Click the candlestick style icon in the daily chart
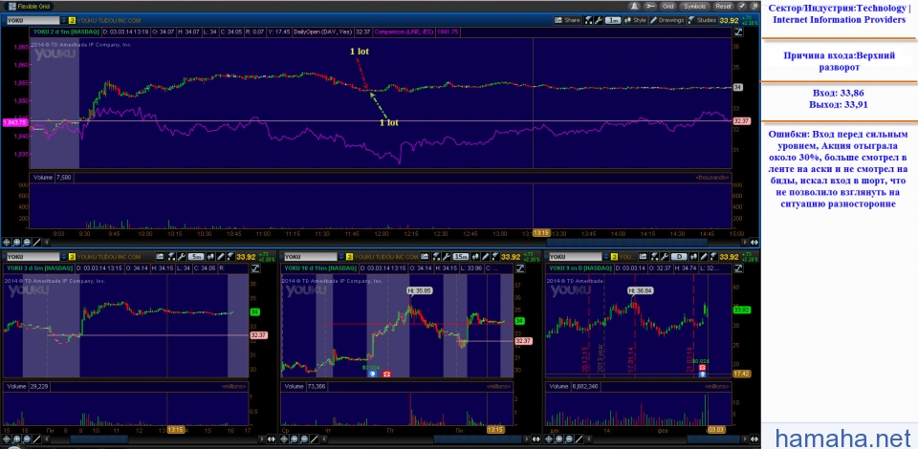This screenshot has width=918, height=449. pyautogui.click(x=694, y=257)
